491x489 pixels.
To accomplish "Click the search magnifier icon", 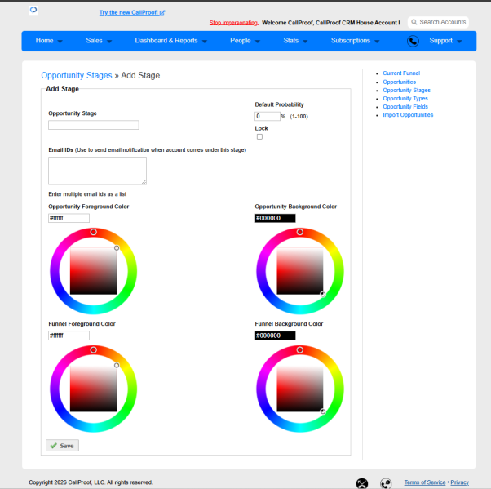I will point(414,22).
